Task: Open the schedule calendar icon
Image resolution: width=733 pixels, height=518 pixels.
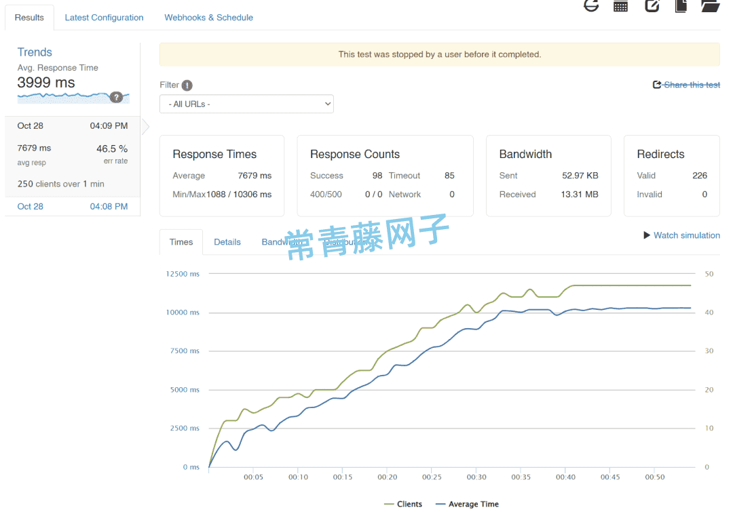Action: tap(620, 5)
